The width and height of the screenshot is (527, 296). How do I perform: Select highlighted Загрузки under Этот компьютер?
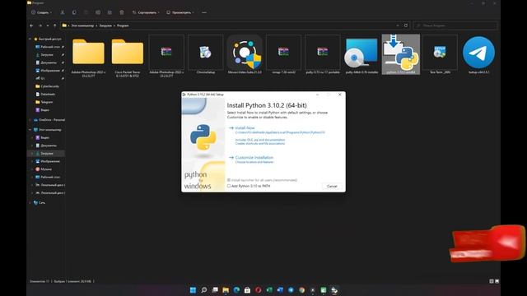pyautogui.click(x=46, y=154)
